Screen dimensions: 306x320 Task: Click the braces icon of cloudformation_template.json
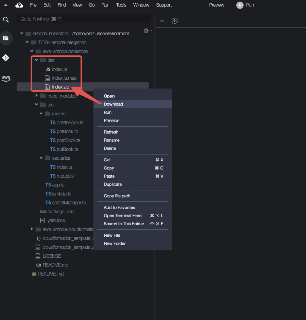(x=39, y=238)
